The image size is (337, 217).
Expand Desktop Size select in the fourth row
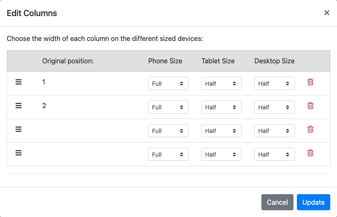(274, 155)
